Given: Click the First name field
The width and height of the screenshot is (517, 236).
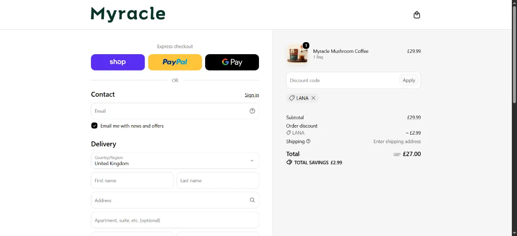Looking at the screenshot, I should coord(132,181).
